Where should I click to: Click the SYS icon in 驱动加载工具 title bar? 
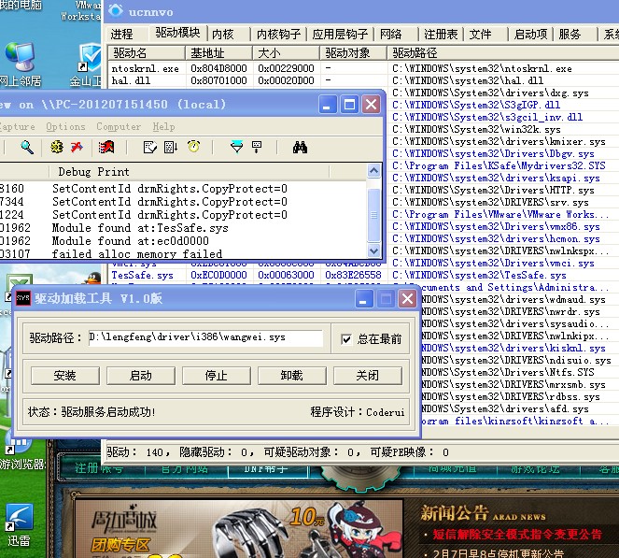pyautogui.click(x=23, y=298)
